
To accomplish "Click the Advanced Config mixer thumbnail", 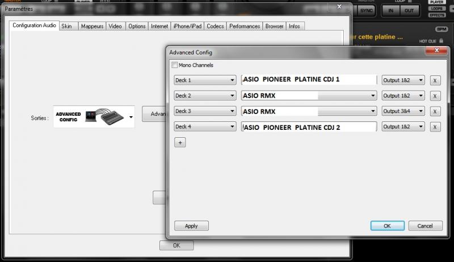I will coord(105,117).
